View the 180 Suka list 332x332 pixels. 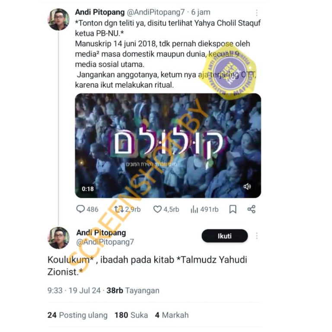[131, 315]
